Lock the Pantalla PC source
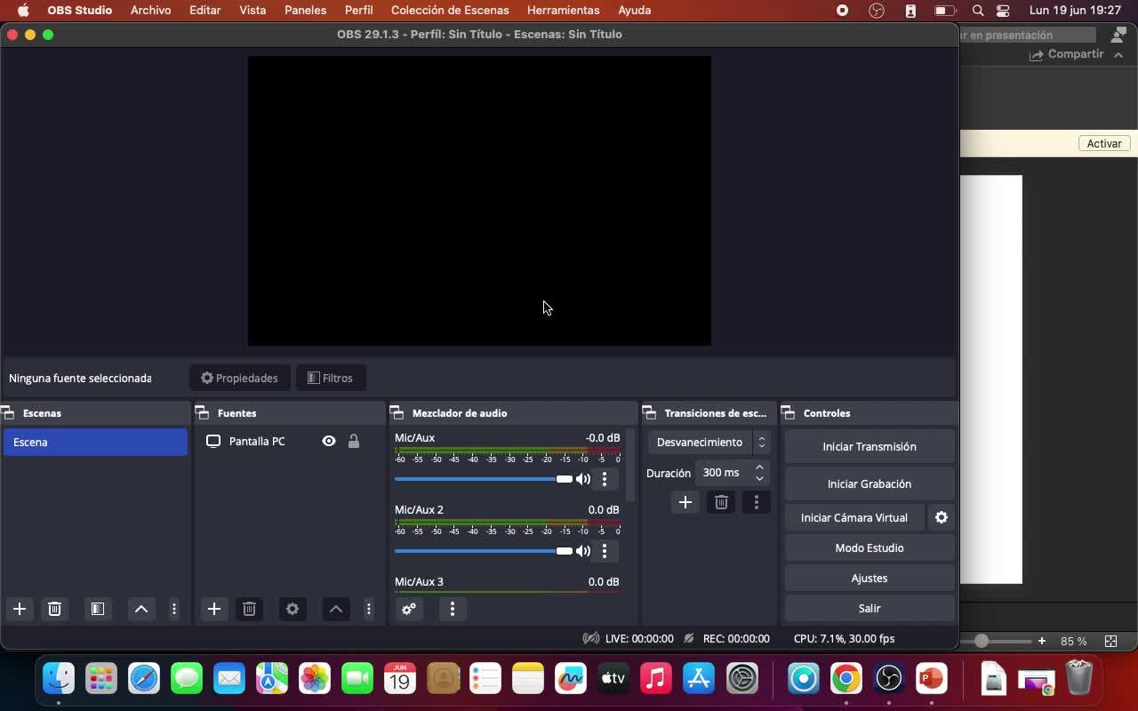Image resolution: width=1138 pixels, height=711 pixels. 354,441
